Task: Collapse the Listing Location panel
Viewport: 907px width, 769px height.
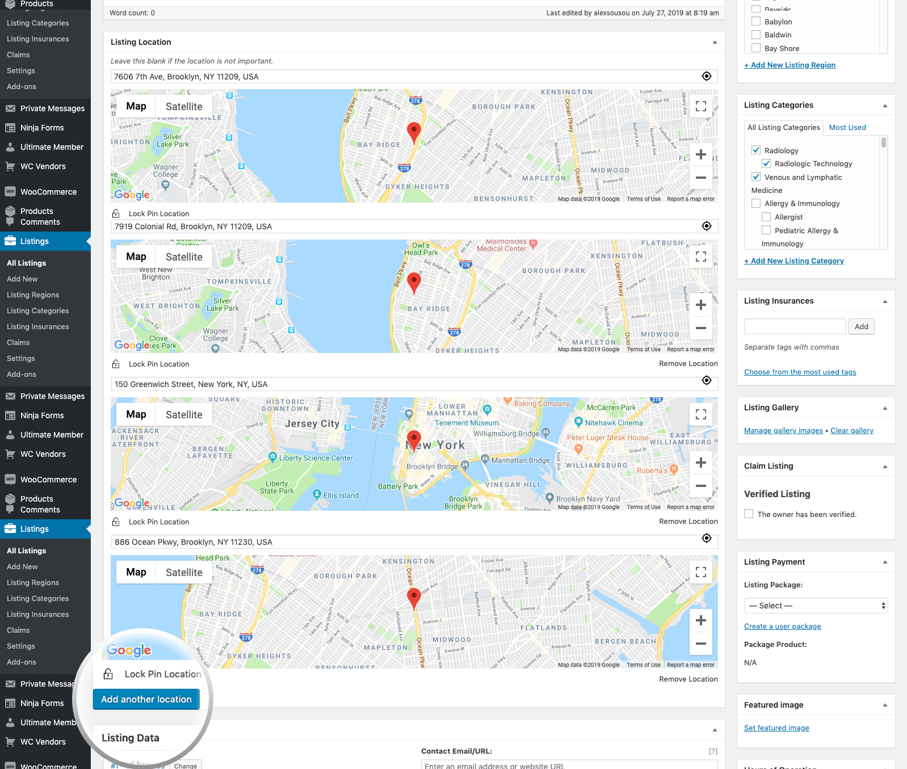Action: (x=715, y=43)
